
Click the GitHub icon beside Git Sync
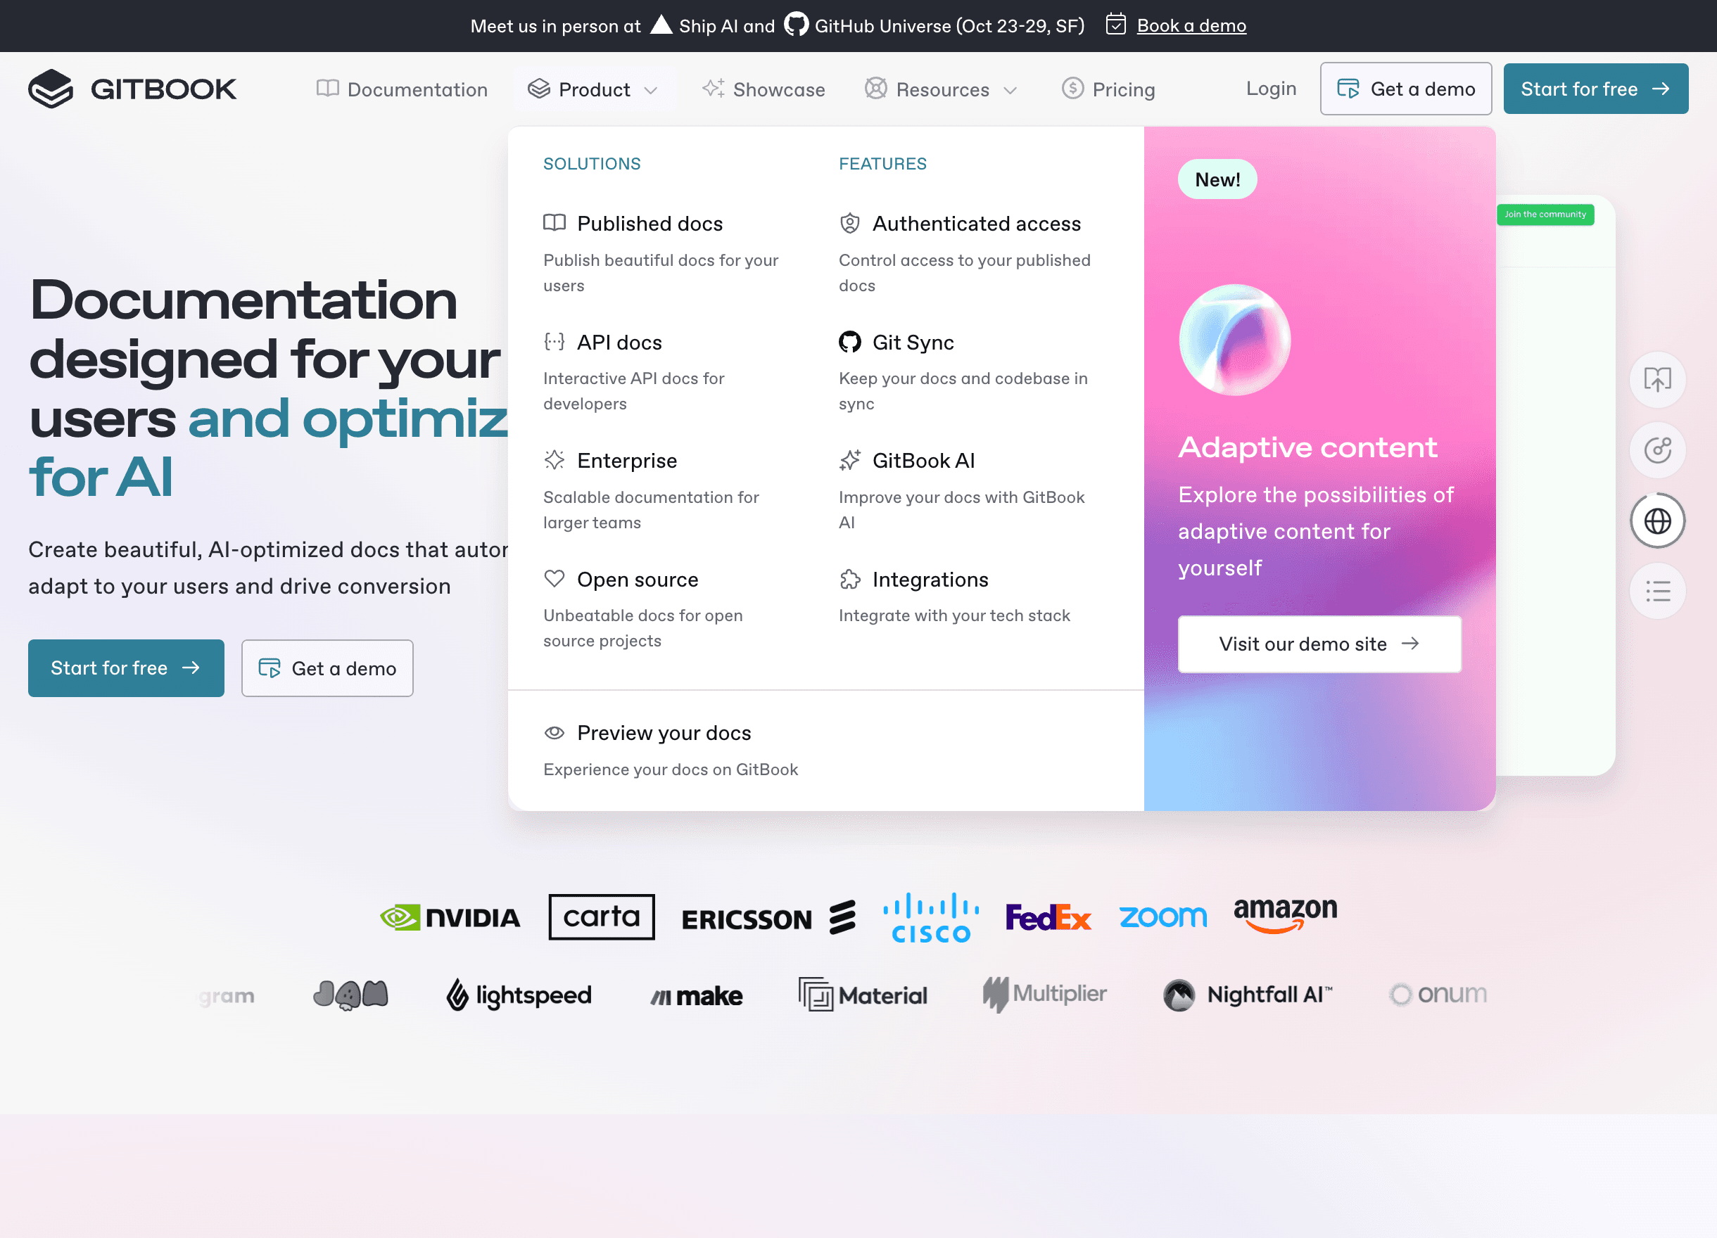tap(849, 342)
